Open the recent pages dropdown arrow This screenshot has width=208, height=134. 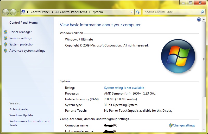[x=18, y=12]
